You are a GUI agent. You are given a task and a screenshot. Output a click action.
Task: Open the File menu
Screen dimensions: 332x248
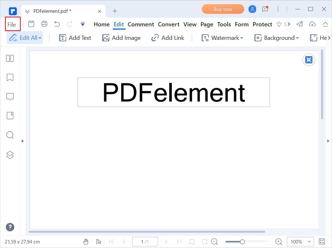[x=12, y=24]
